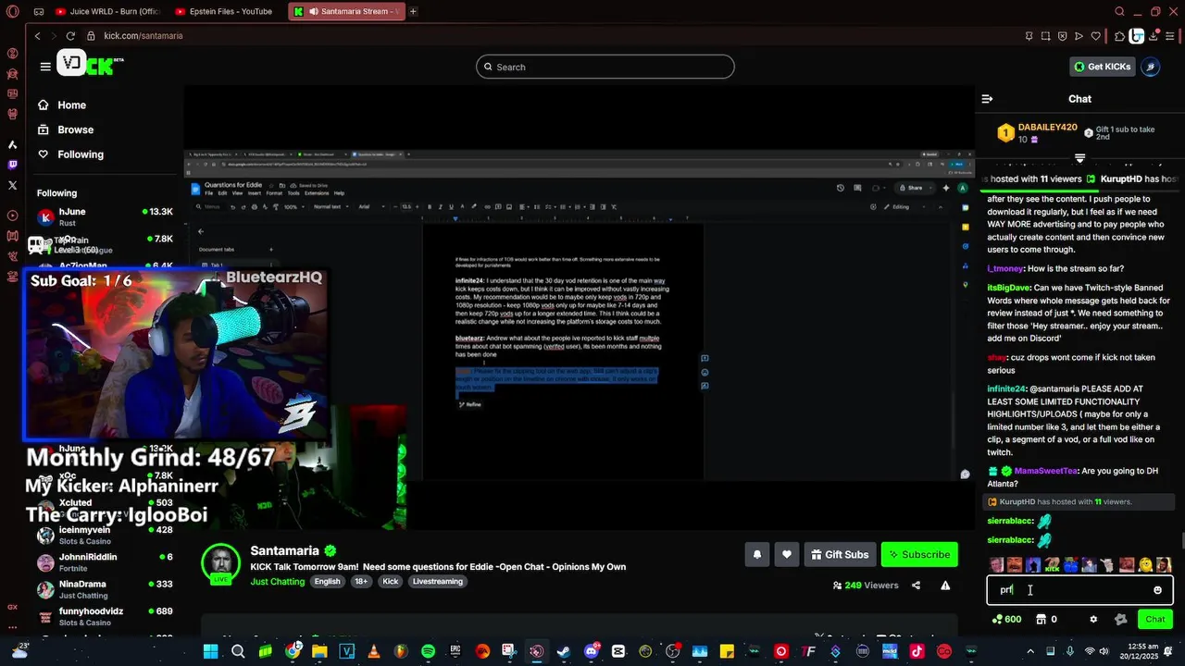1185x666 pixels.
Task: Click the infinite24 username in chat
Action: [x=1006, y=389]
